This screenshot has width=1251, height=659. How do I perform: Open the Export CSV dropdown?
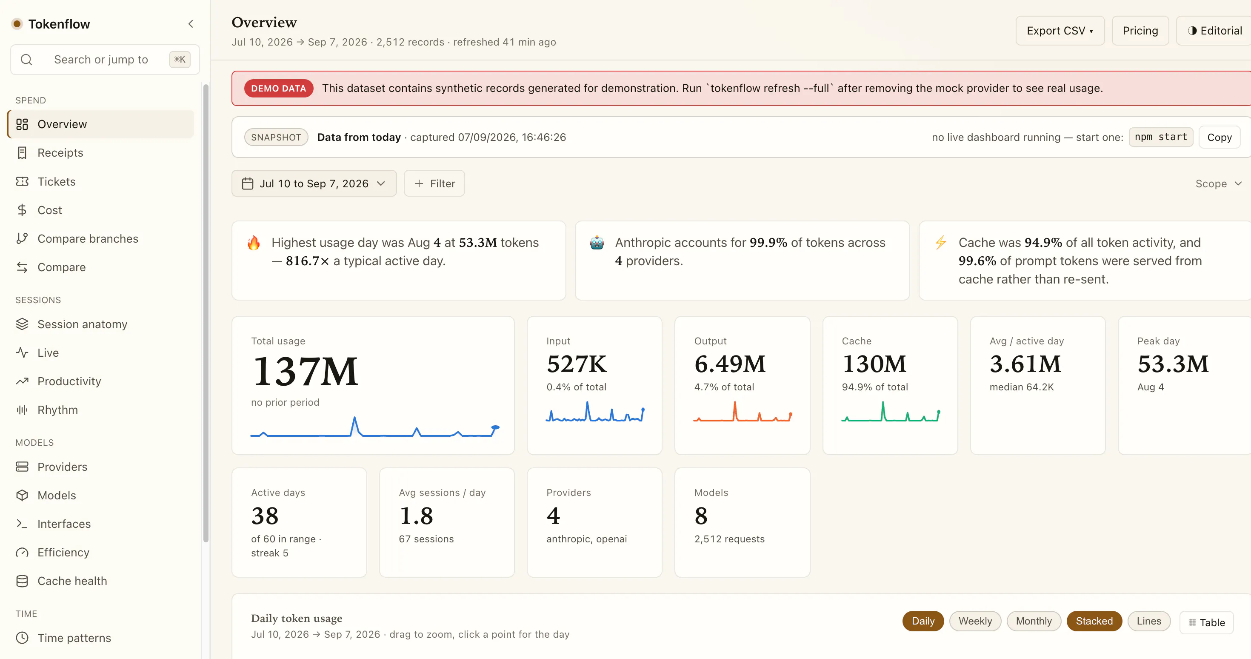(x=1060, y=31)
